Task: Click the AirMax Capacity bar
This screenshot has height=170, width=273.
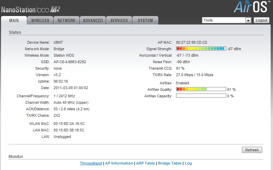Action: pyautogui.click(x=201, y=96)
